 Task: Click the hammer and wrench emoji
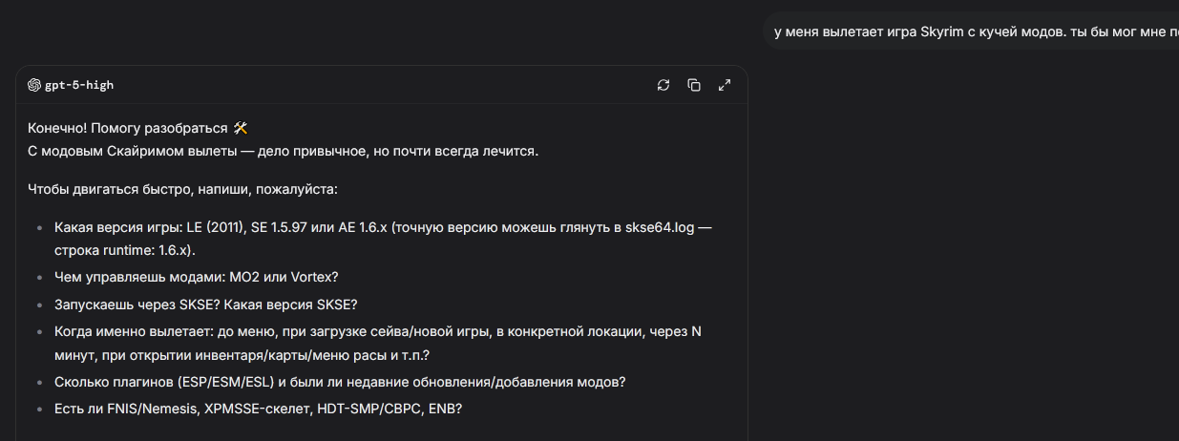pos(241,128)
